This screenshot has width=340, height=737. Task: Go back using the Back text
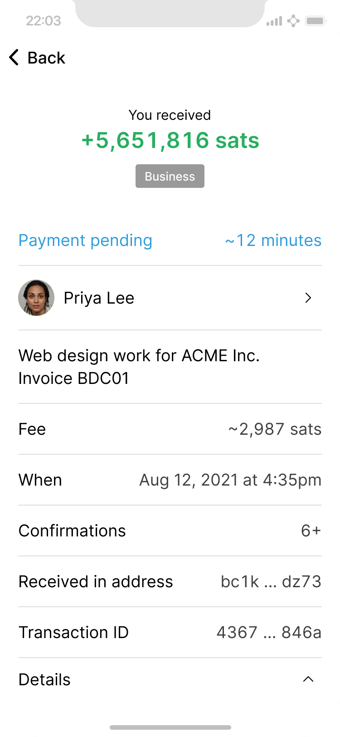[46, 58]
